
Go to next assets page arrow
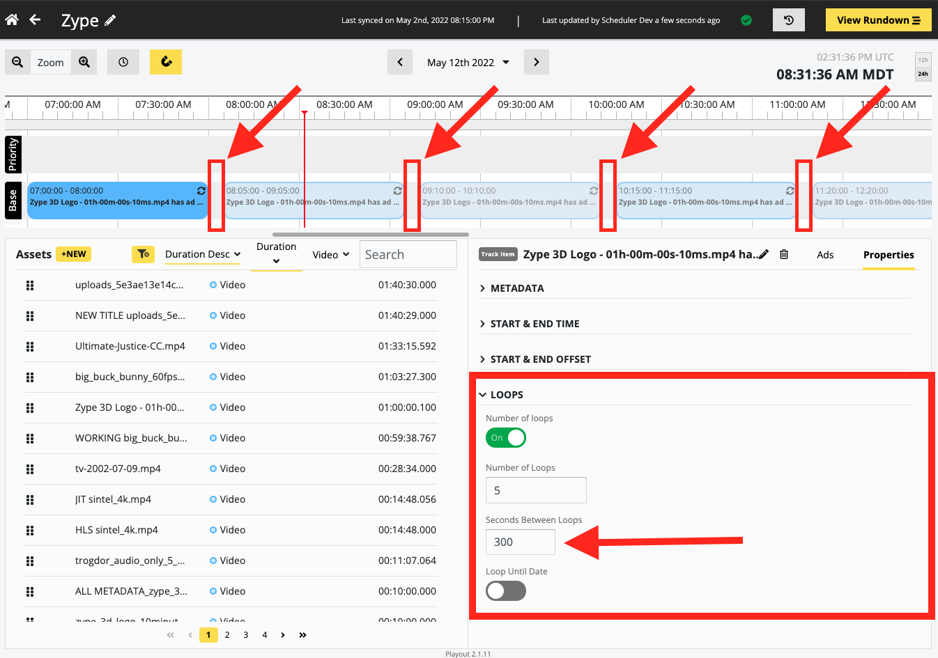(283, 635)
